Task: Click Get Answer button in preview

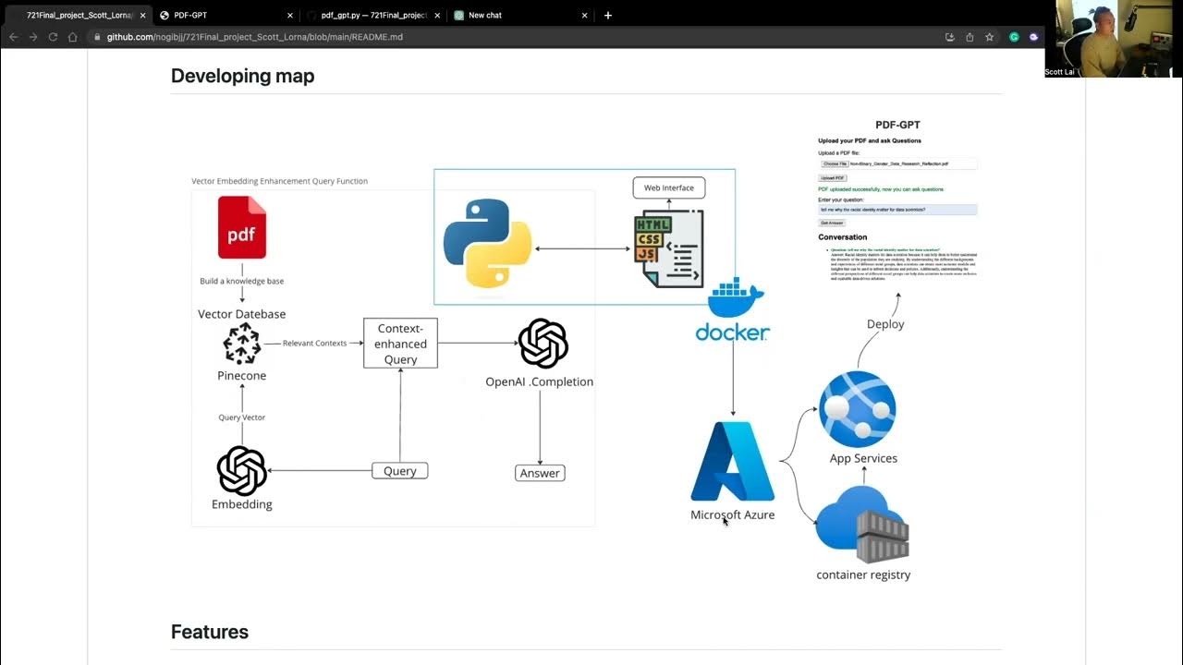Action: click(x=832, y=223)
